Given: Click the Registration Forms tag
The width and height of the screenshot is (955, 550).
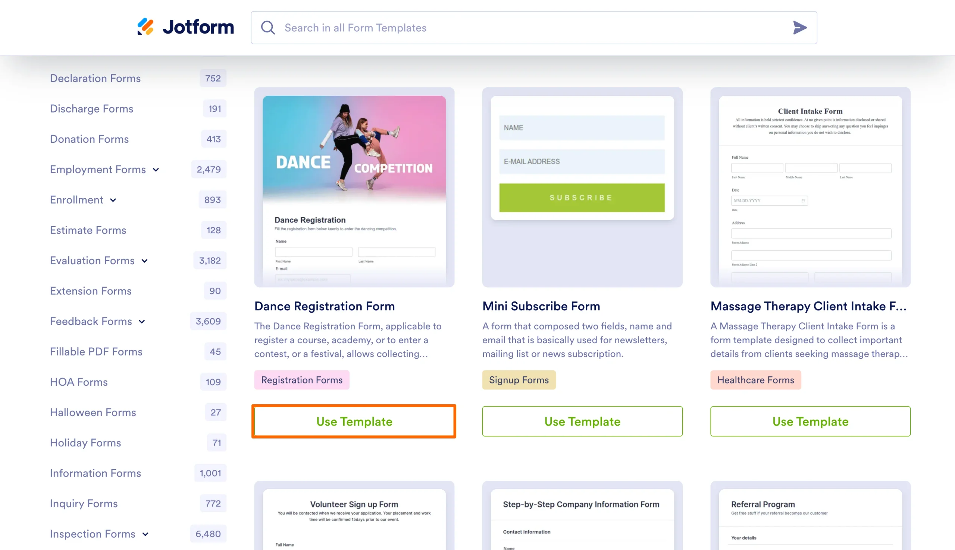Looking at the screenshot, I should (x=302, y=380).
